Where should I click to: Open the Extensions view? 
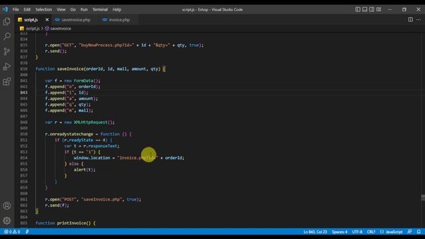7,81
